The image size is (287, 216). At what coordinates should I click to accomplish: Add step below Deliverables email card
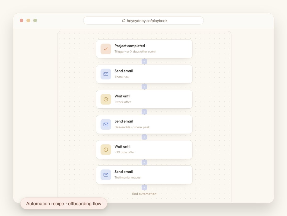(144, 137)
